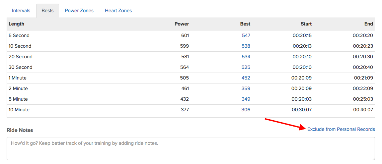This screenshot has width=382, height=164.
Task: Open the 306 best value link
Action: click(x=246, y=110)
